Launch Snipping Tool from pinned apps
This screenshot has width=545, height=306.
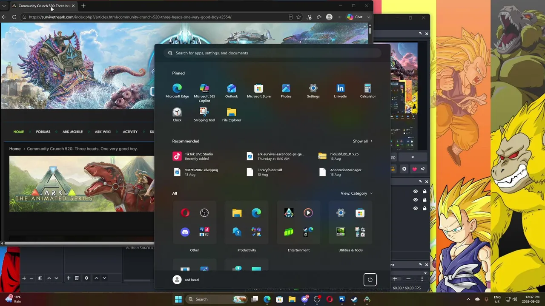point(204,114)
